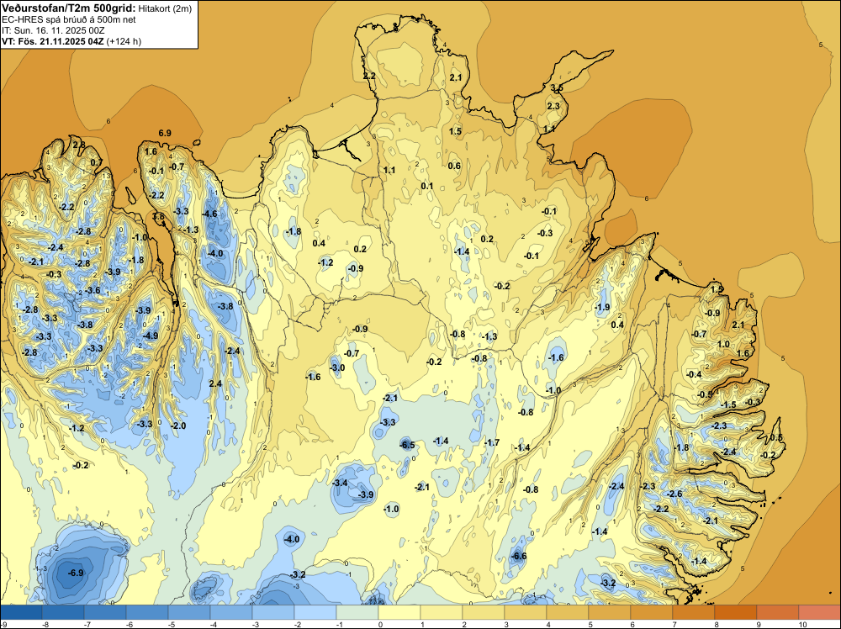Click the "Hitakort (2m)" label in the header
Screen dimensions: 841x629
[165, 8]
